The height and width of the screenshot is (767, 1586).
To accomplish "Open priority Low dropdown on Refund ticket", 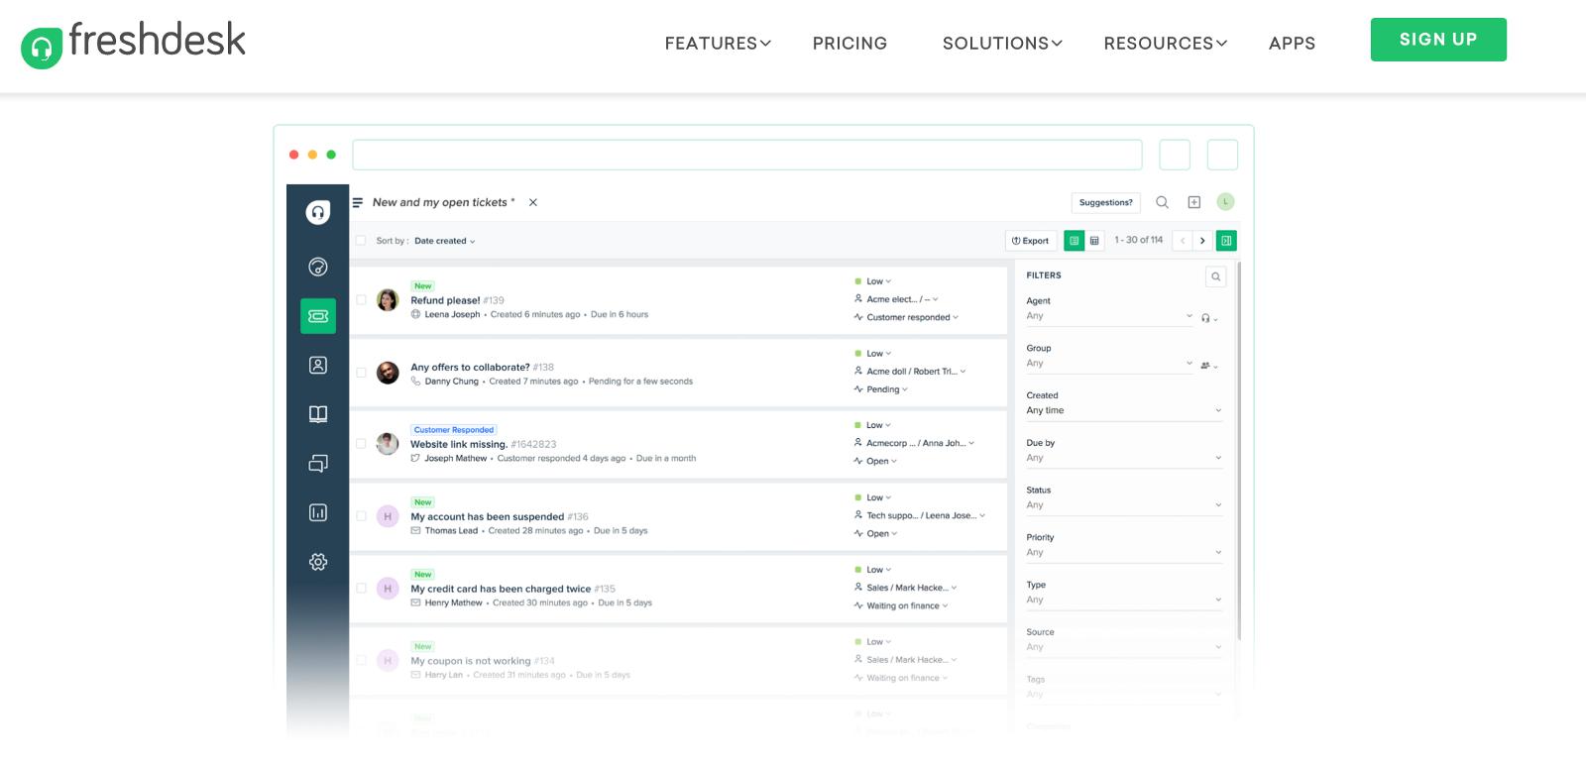I will click(873, 281).
